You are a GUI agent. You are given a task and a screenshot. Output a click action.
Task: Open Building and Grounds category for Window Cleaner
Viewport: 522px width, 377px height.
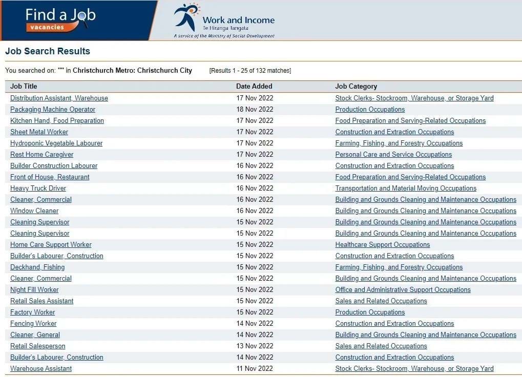tap(426, 211)
